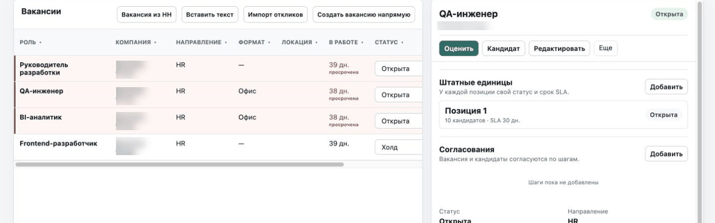Select the QA-инженер vacancy in table
This screenshot has height=223, width=715.
(x=218, y=95)
